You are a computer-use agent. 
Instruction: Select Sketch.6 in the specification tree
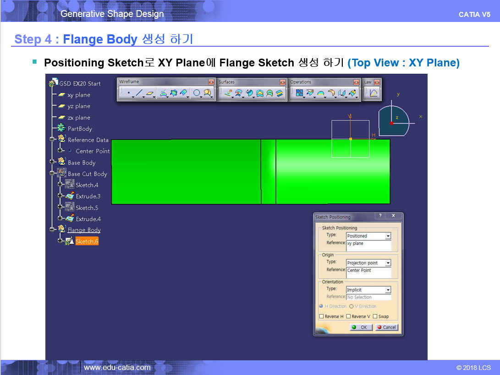[87, 241]
